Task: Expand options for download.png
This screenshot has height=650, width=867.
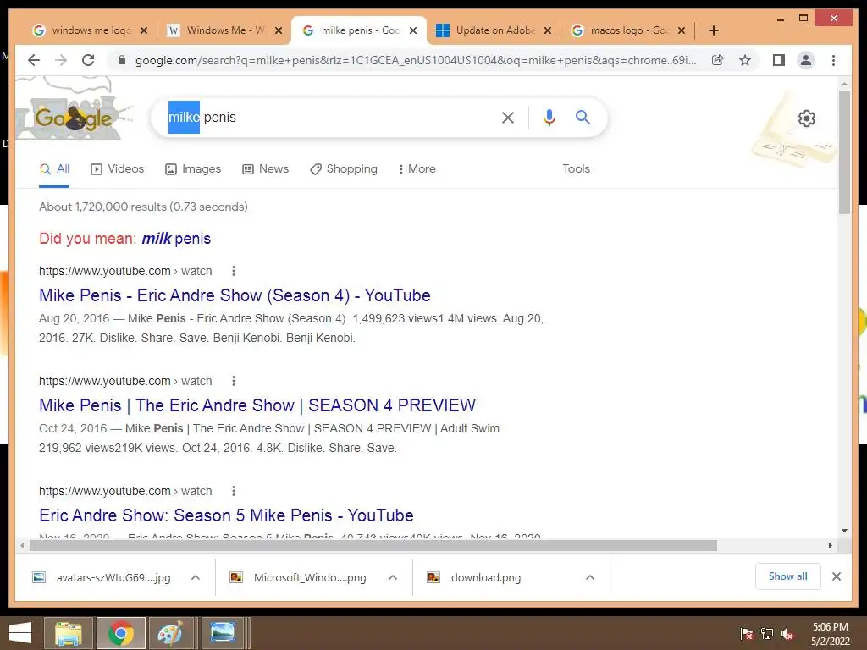Action: [x=590, y=577]
